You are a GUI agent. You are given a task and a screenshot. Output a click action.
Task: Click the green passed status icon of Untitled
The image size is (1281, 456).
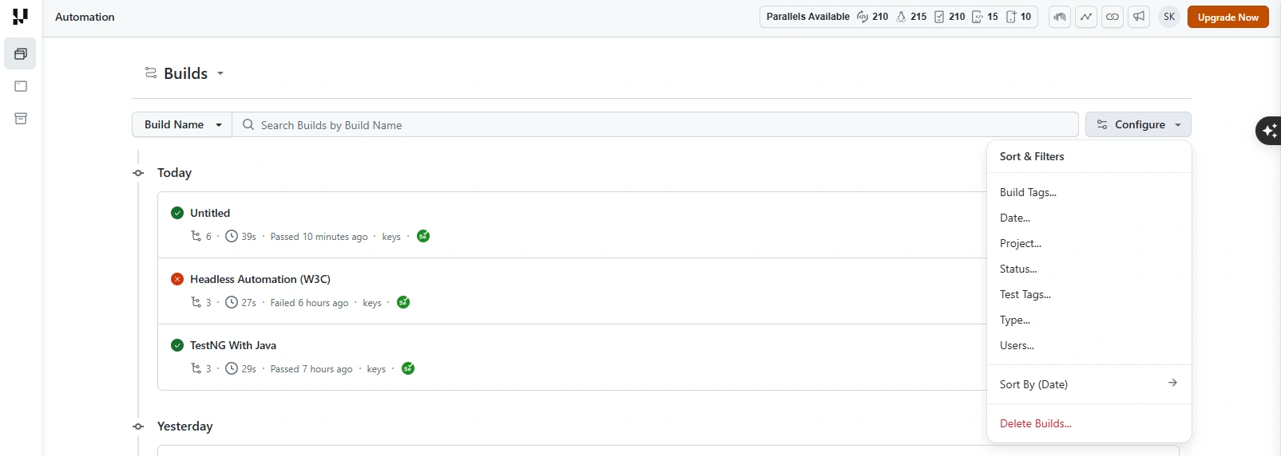click(x=177, y=213)
